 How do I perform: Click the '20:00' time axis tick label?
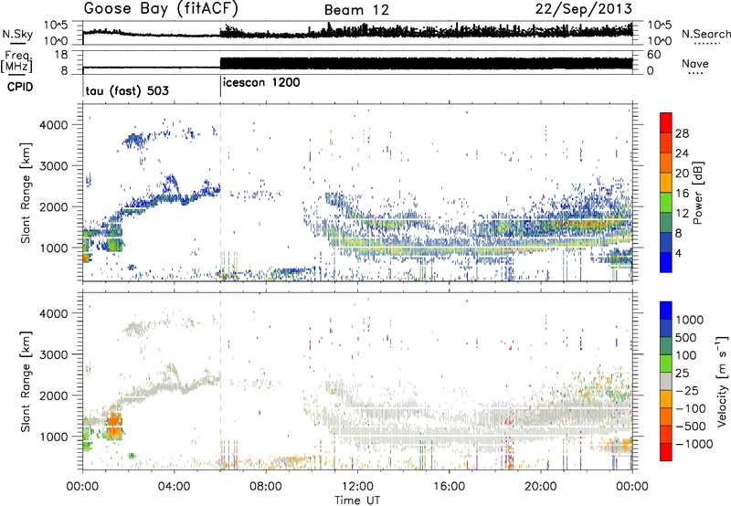click(540, 487)
